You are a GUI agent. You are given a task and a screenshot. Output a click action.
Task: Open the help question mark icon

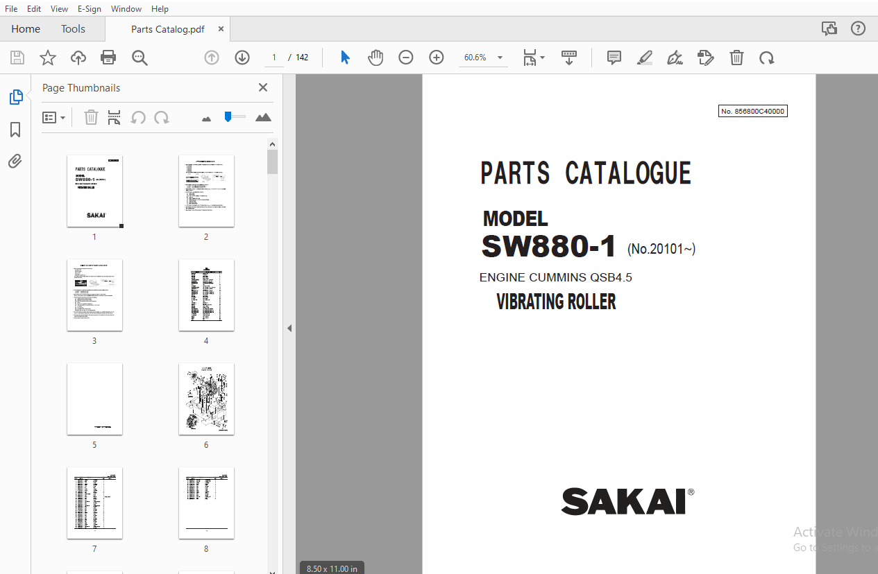859,28
